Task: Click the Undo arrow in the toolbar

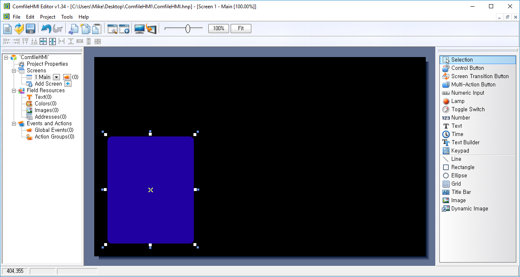Action: tap(46, 29)
